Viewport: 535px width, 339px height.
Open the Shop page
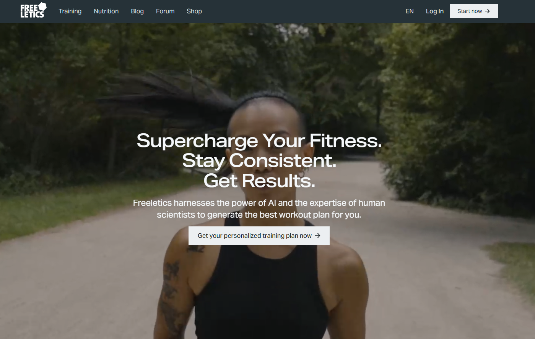(194, 11)
